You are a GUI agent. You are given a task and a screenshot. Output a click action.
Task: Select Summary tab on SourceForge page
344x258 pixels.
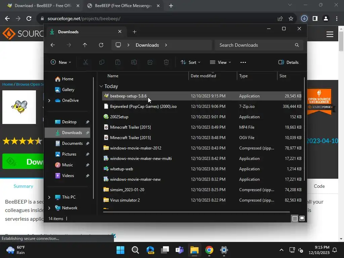23,186
